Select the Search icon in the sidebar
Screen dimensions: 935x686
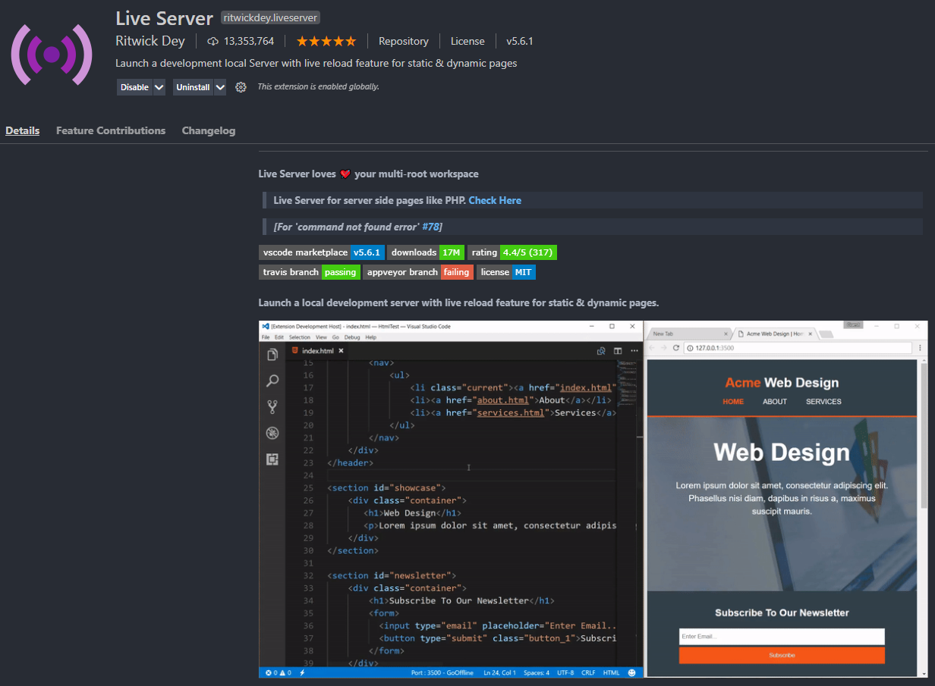(273, 381)
